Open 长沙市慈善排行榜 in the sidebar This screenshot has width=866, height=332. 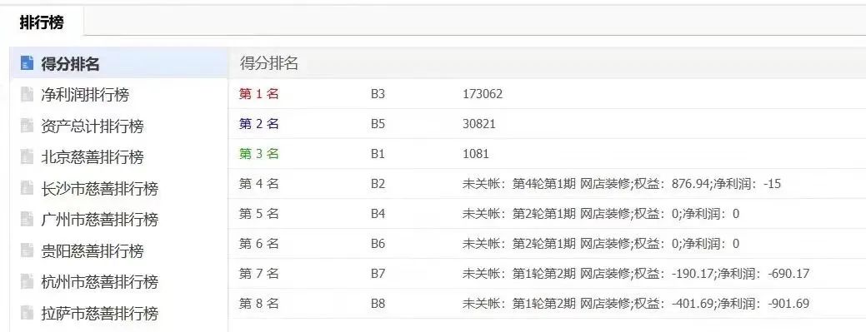click(x=99, y=189)
